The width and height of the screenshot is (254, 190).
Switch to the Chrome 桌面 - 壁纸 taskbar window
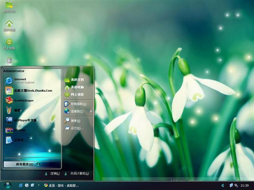pyautogui.click(x=62, y=186)
